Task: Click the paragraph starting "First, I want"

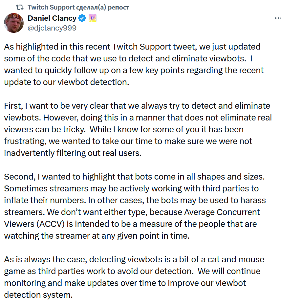Action: pos(138,129)
